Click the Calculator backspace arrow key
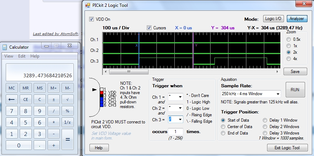This screenshot has width=314, height=156. tap(11, 99)
